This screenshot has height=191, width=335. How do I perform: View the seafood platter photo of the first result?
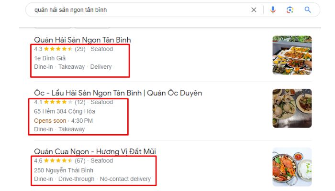(x=292, y=55)
